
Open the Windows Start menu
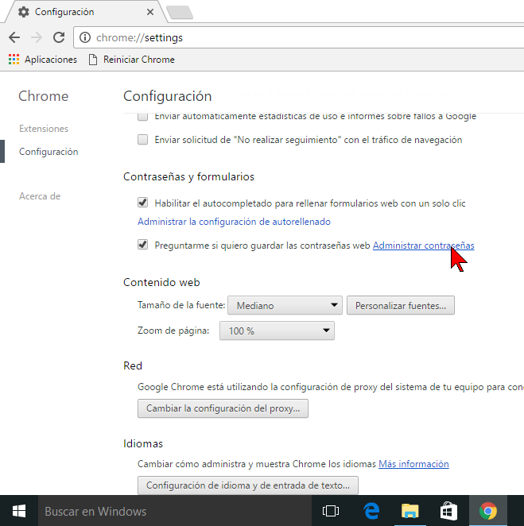pyautogui.click(x=19, y=511)
